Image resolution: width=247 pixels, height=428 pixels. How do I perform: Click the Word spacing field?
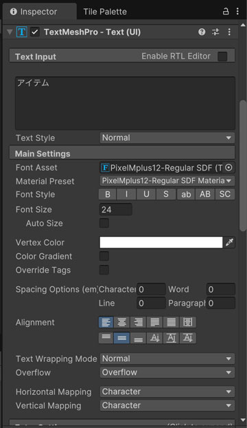coord(221,289)
